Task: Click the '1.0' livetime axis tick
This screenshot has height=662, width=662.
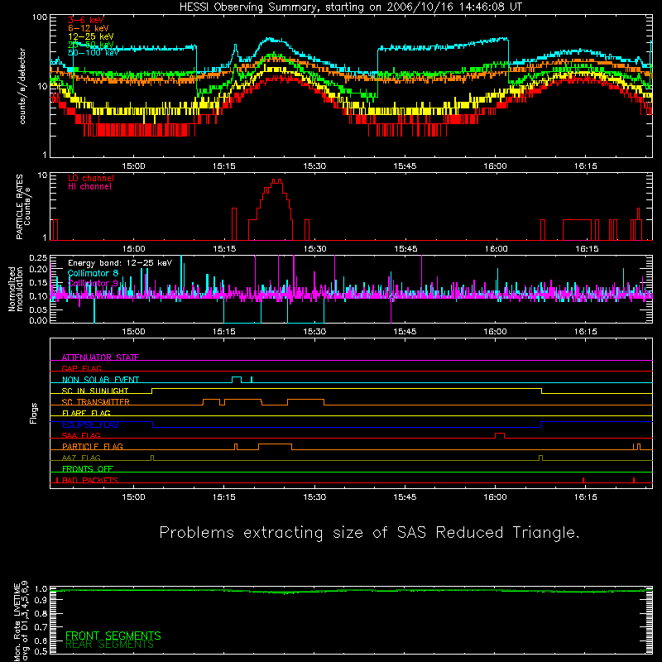Action: [41, 589]
